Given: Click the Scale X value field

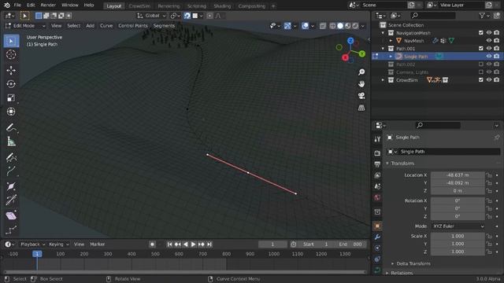Looking at the screenshot, I should (x=458, y=236).
